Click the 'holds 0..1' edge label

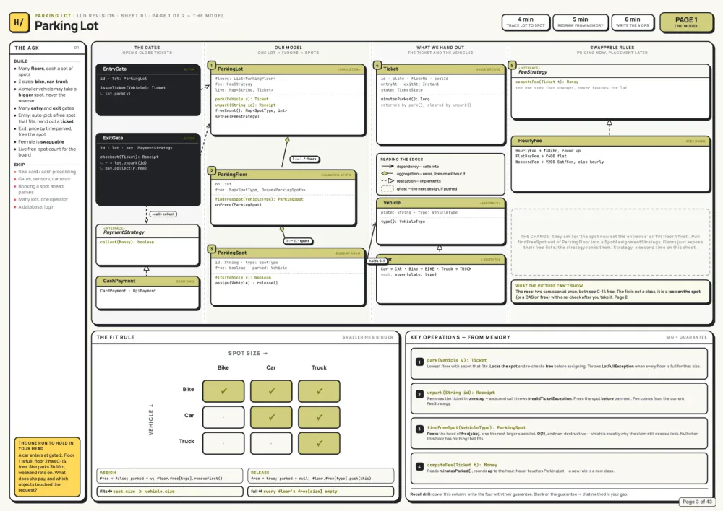[x=377, y=261]
